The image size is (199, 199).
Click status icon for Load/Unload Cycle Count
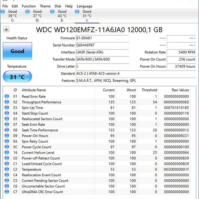coord(7,164)
